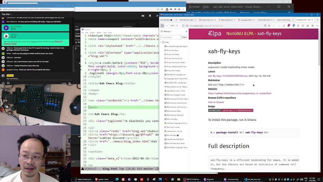Toggle the Firefox sidebar button
This screenshot has width=323, height=182.
coord(162,26)
